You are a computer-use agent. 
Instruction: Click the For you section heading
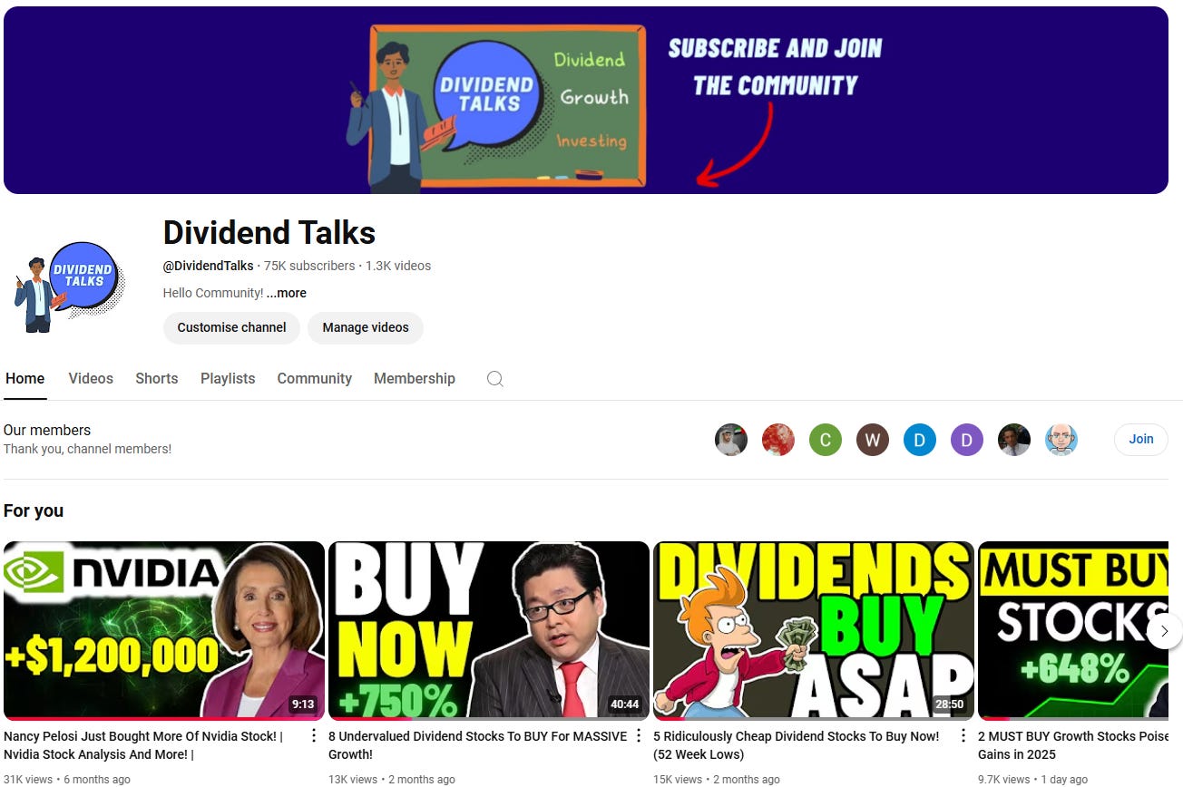[x=34, y=510]
